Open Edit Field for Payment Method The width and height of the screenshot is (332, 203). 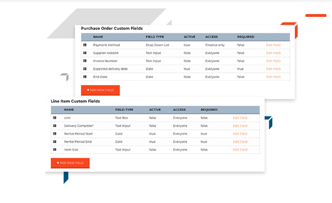[273, 45]
